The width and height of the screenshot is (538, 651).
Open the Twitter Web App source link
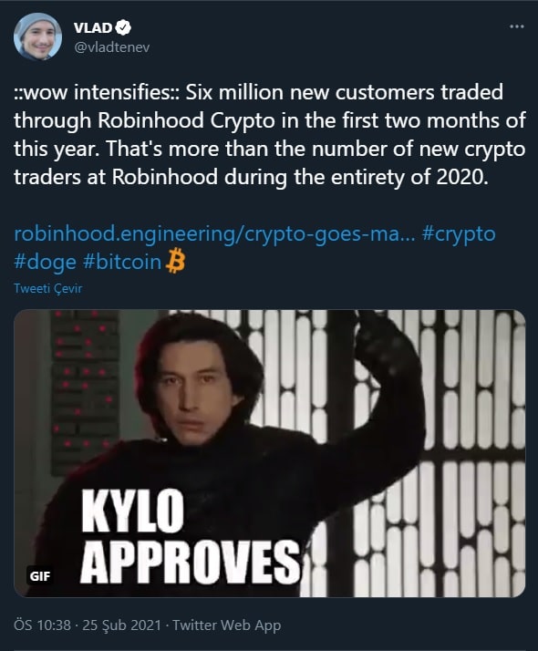227,625
